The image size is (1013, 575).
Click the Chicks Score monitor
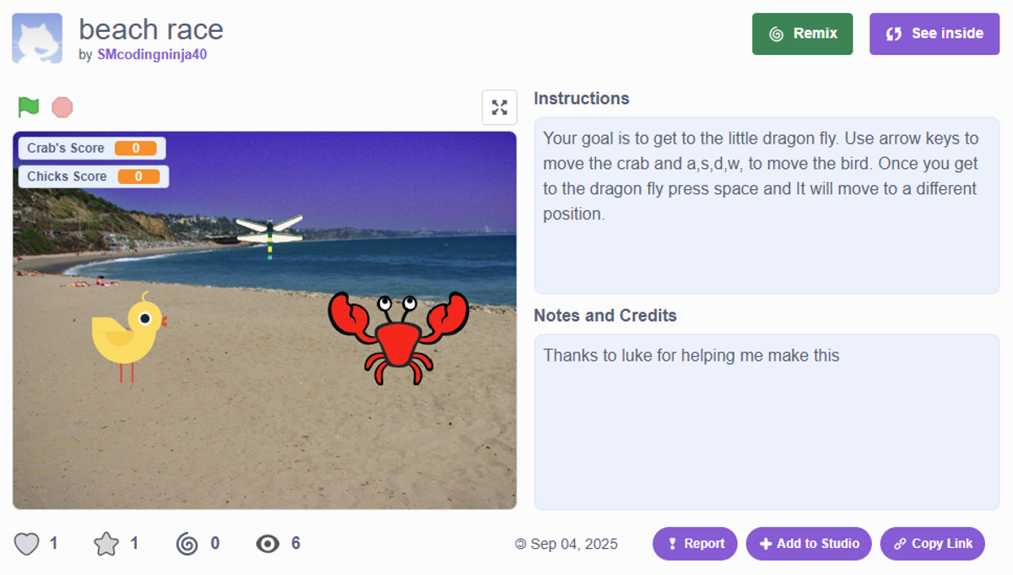94,176
